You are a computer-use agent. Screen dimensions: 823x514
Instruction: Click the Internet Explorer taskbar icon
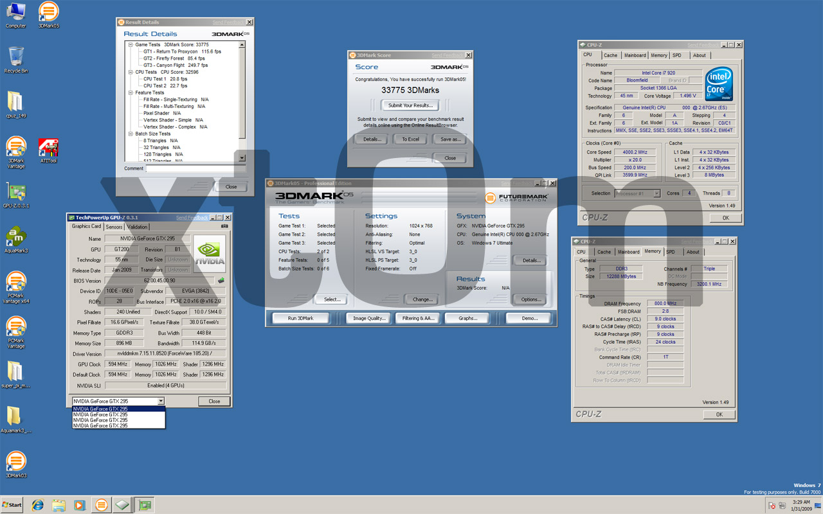[37, 505]
